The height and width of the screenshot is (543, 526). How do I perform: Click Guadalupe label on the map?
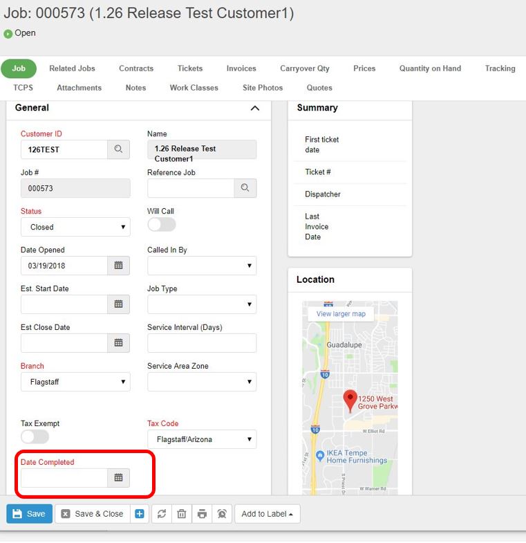pos(344,344)
